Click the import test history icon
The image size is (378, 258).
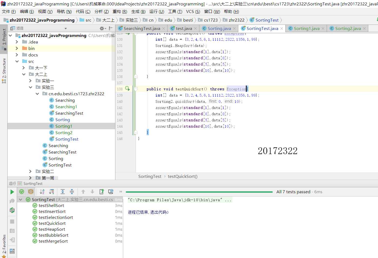tap(111, 192)
